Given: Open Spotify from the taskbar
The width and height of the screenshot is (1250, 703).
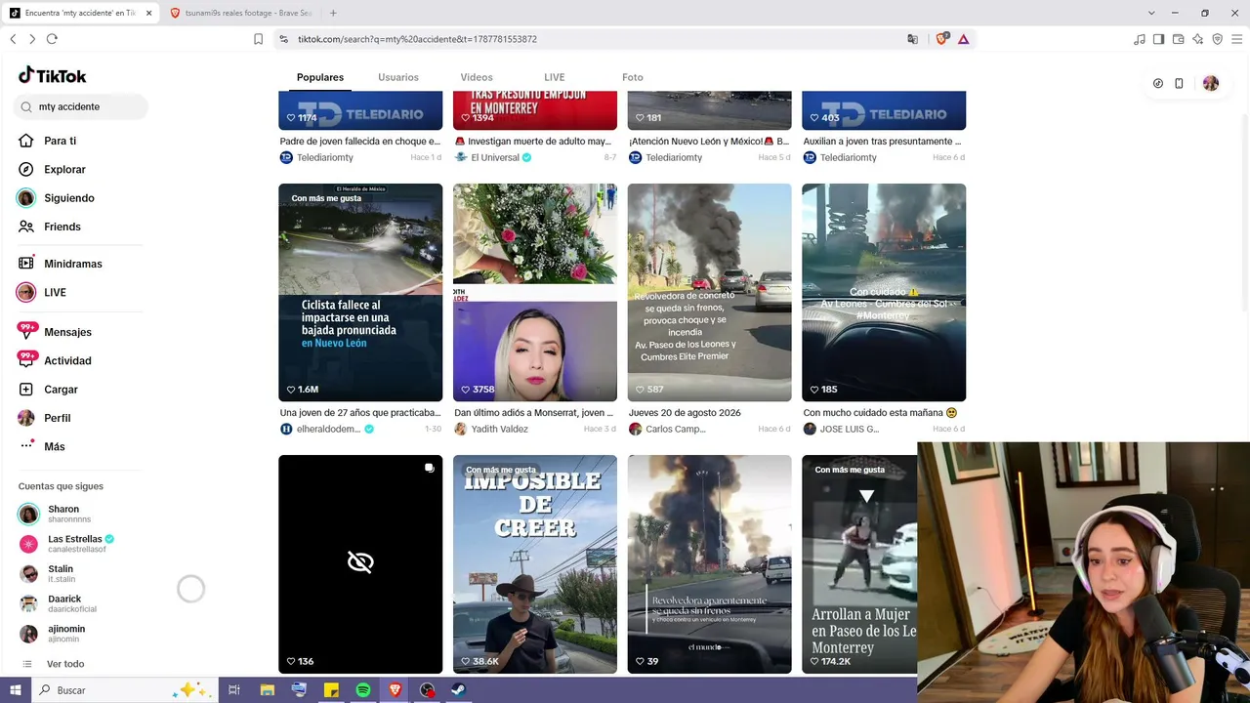Looking at the screenshot, I should pos(363,690).
